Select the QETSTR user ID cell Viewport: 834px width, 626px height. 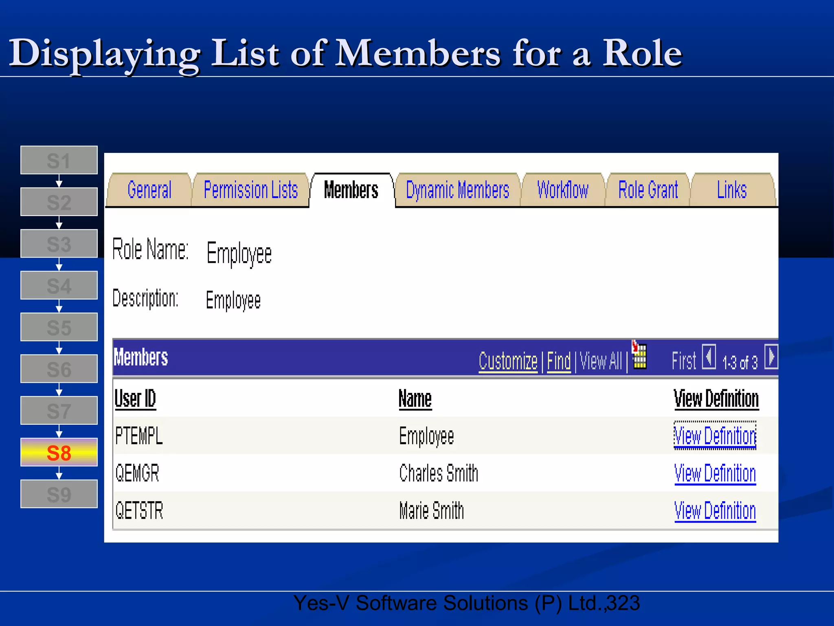point(139,511)
